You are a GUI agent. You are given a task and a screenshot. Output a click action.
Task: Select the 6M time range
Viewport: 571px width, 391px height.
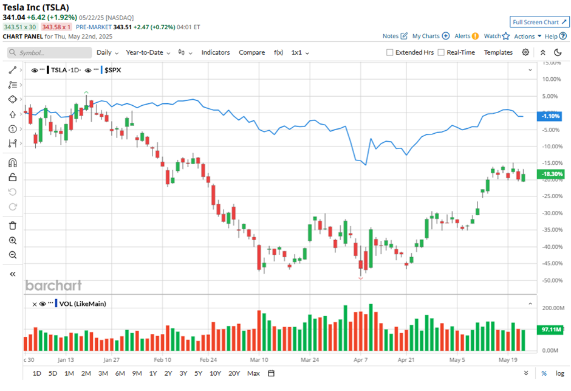point(120,373)
